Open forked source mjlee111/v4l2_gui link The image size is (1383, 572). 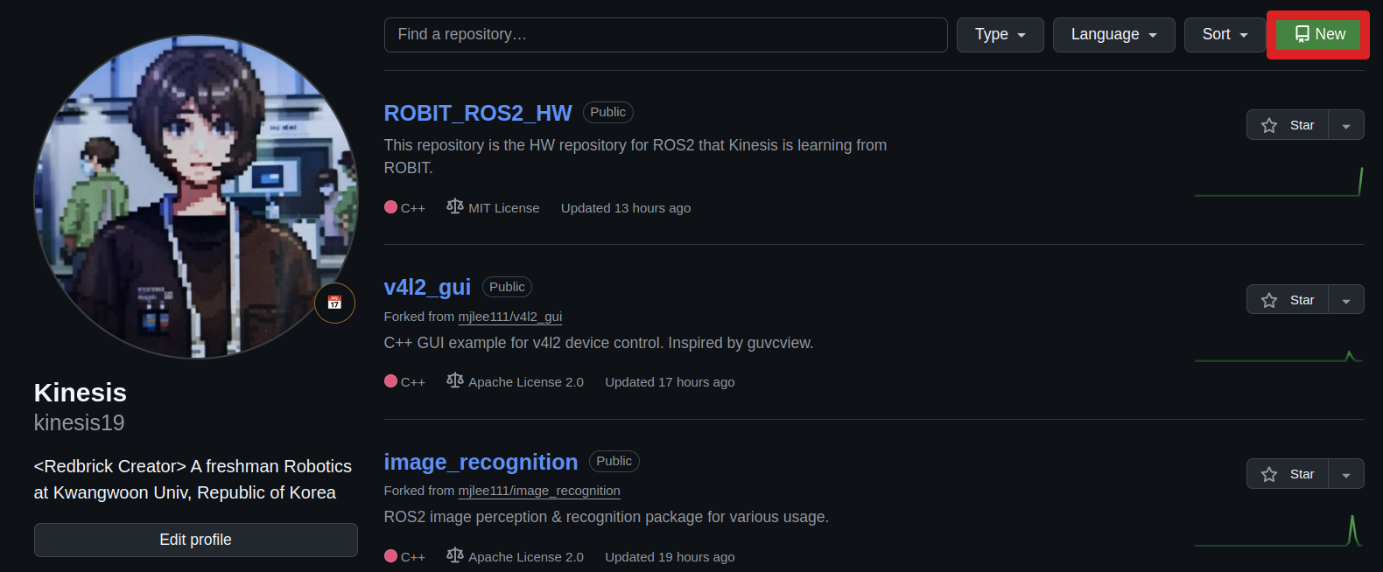pos(510,317)
